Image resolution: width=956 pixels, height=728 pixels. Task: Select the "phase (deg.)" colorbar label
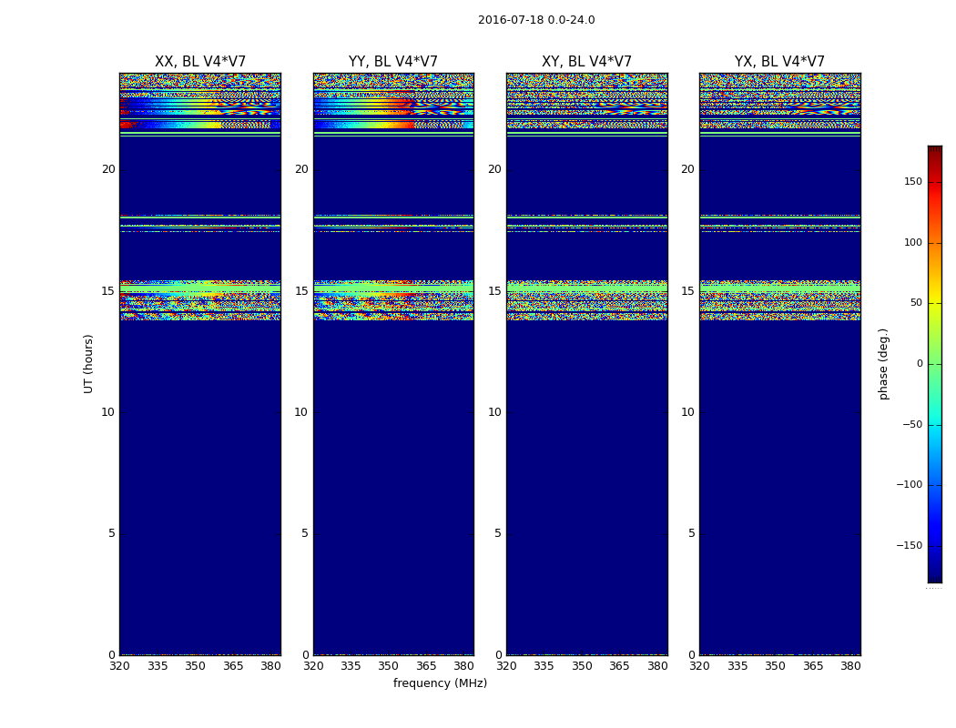[883, 363]
